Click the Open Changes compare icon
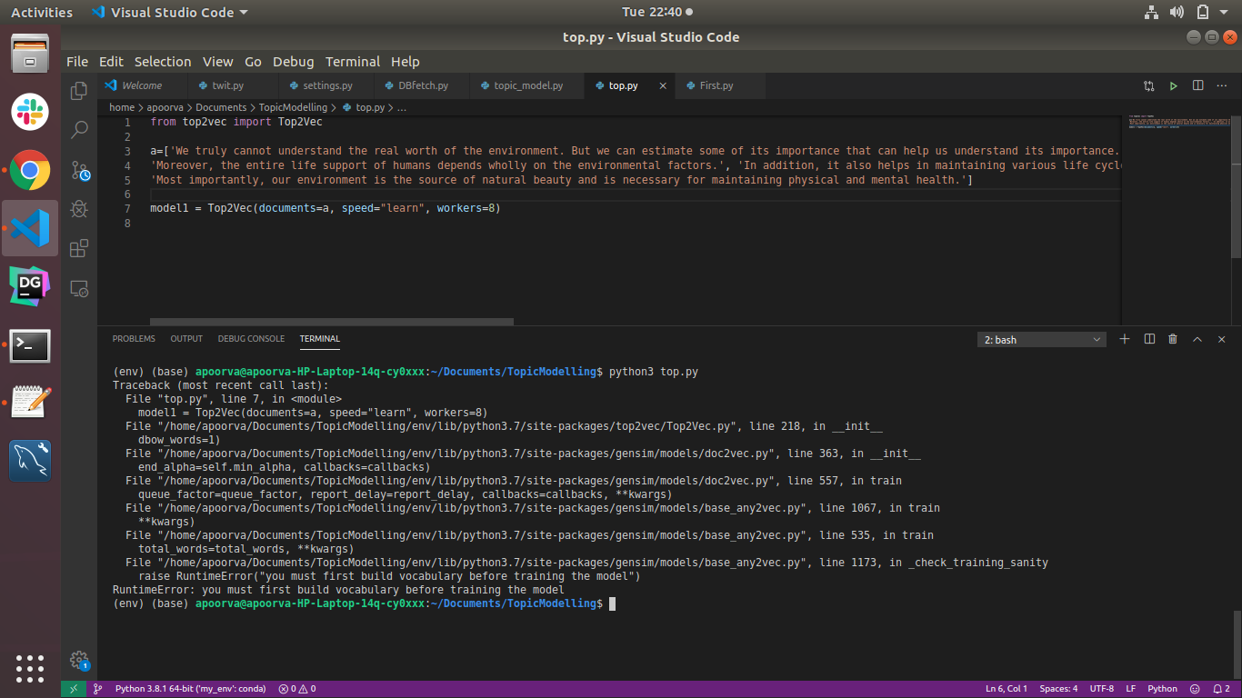This screenshot has height=698, width=1242. click(x=1149, y=85)
